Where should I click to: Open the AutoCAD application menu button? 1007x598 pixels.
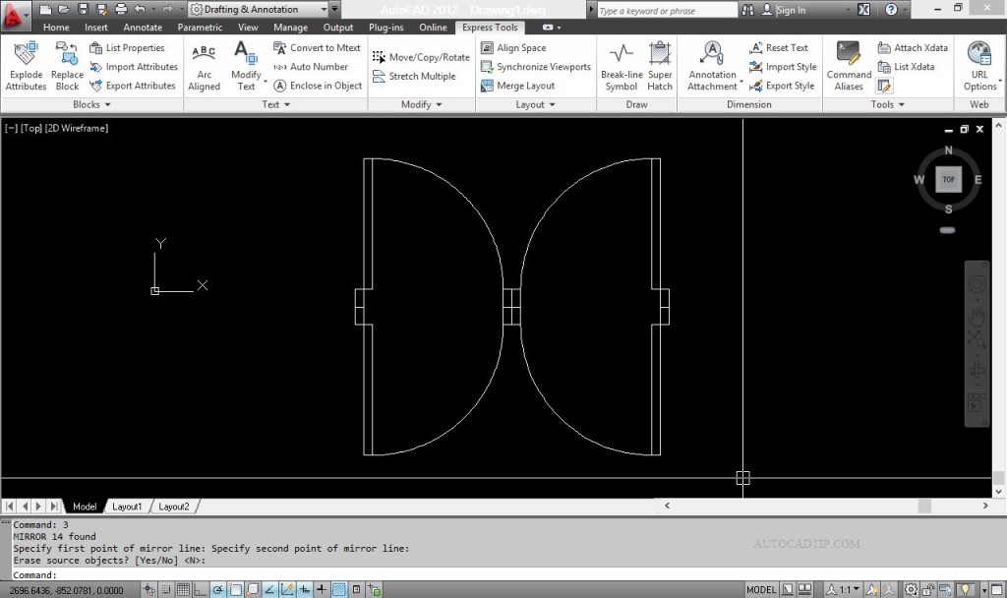click(14, 16)
